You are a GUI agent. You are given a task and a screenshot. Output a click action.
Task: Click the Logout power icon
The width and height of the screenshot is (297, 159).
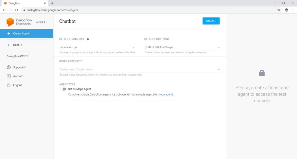(x=9, y=85)
